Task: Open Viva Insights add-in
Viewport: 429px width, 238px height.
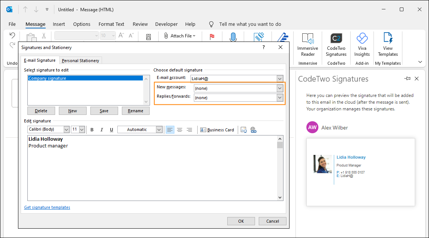Action: tap(362, 45)
